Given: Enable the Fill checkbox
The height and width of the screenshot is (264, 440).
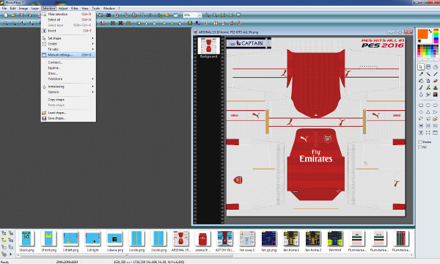Looking at the screenshot, I should [420, 147].
